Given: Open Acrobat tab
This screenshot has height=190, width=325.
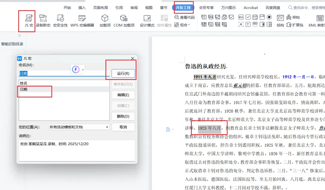Looking at the screenshot, I should click(x=251, y=8).
